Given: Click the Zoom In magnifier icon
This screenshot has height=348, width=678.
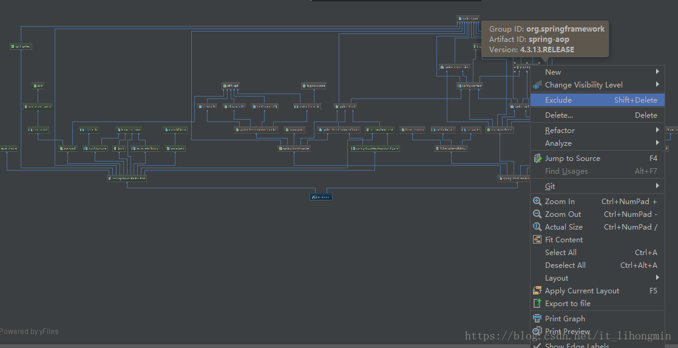Looking at the screenshot, I should point(537,202).
